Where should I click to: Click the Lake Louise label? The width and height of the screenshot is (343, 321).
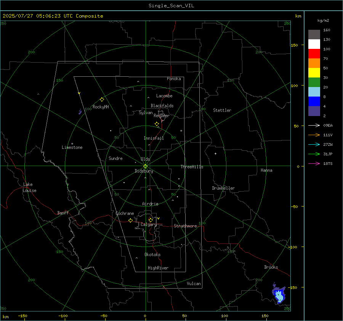[29, 187]
